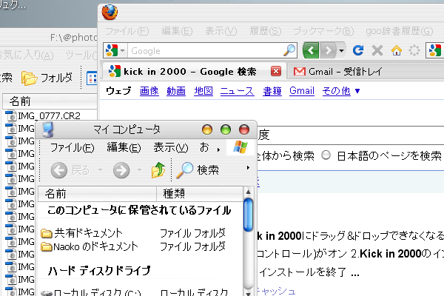Select 共有ドキュメント row text
The image size is (444, 296).
pos(88,233)
